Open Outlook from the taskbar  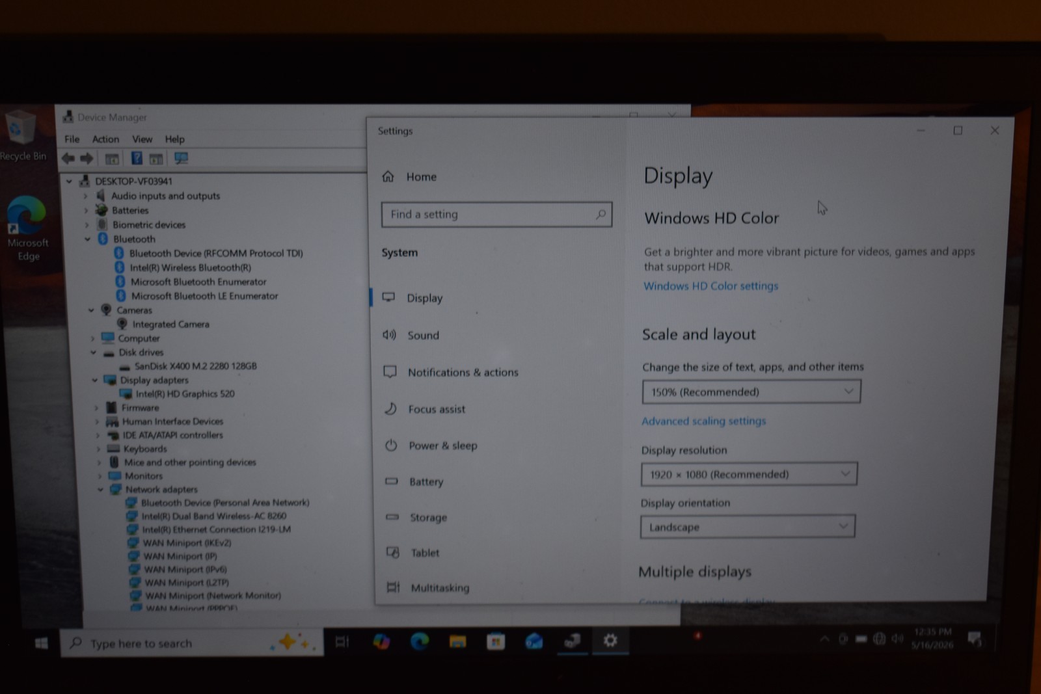534,642
